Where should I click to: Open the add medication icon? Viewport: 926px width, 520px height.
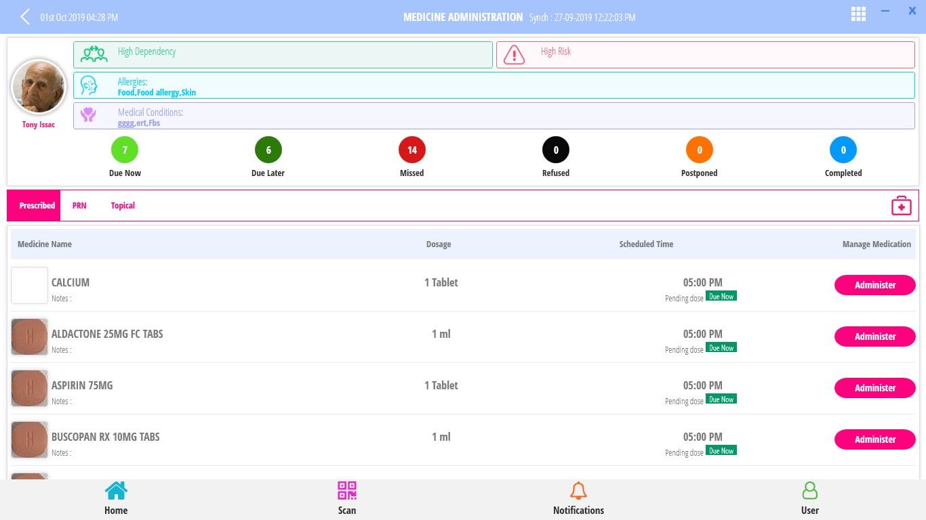coord(901,205)
